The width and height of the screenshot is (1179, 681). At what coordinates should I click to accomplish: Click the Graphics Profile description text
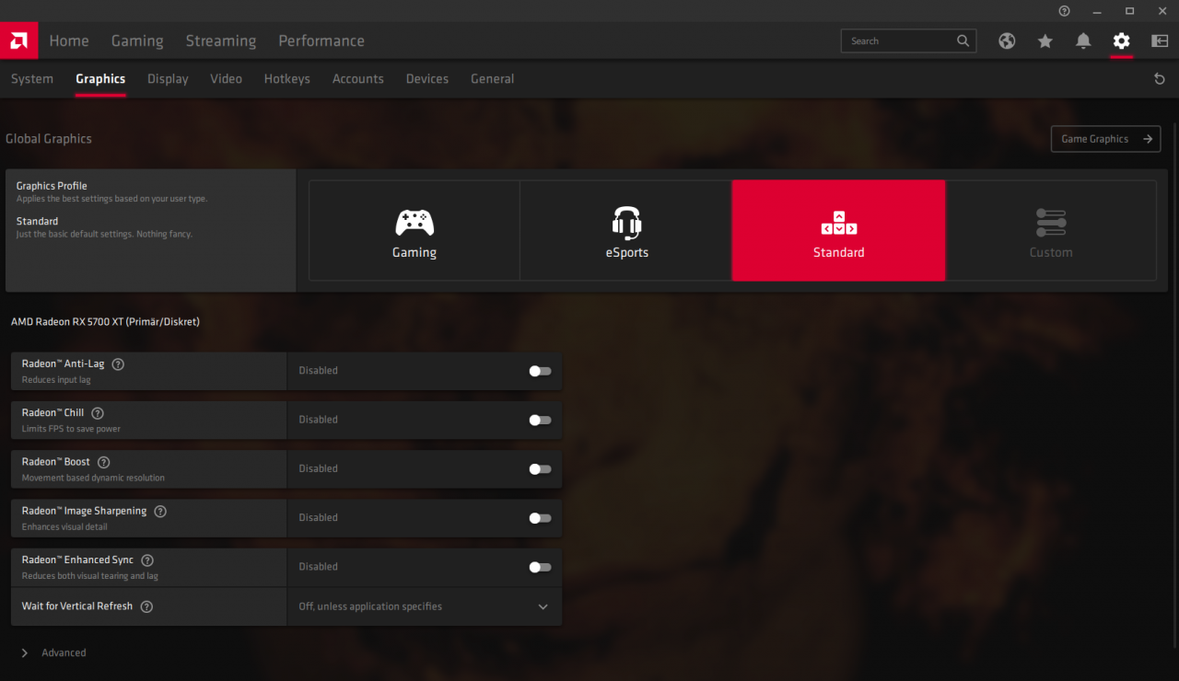111,199
